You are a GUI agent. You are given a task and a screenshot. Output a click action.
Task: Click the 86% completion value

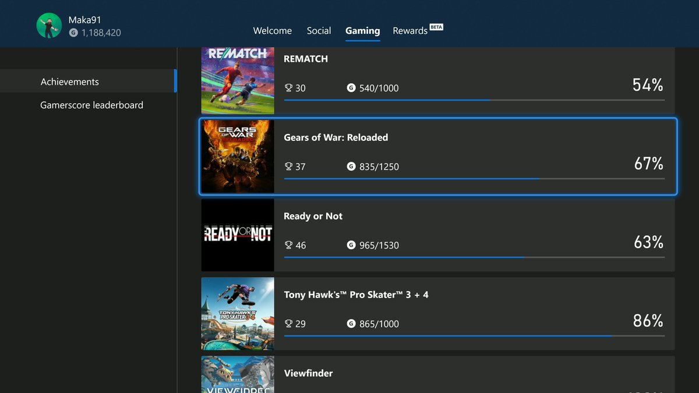(x=648, y=321)
